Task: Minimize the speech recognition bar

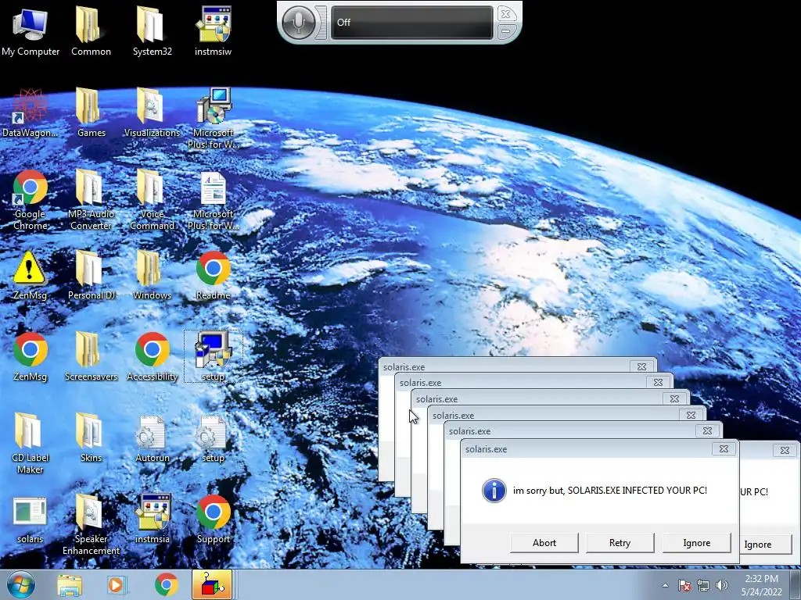Action: [506, 31]
